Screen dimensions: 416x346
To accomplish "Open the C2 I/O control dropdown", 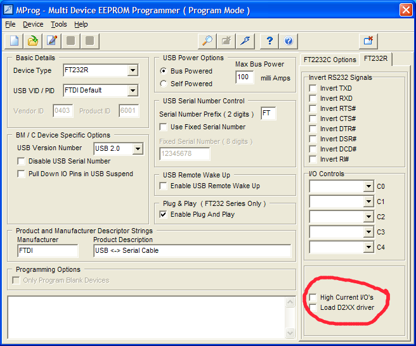I will [x=368, y=217].
